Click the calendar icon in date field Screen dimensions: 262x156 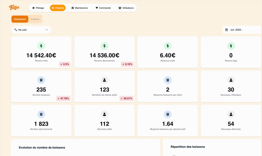227,30
